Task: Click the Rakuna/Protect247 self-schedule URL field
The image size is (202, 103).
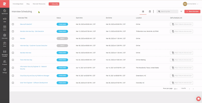Action: click(x=181, y=24)
